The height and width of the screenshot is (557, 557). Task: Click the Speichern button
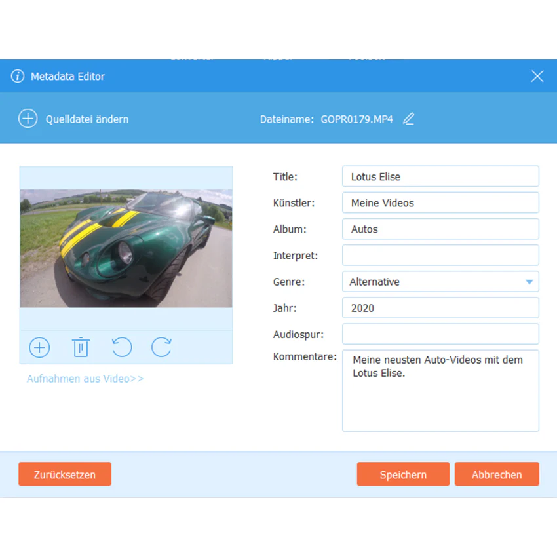(403, 474)
